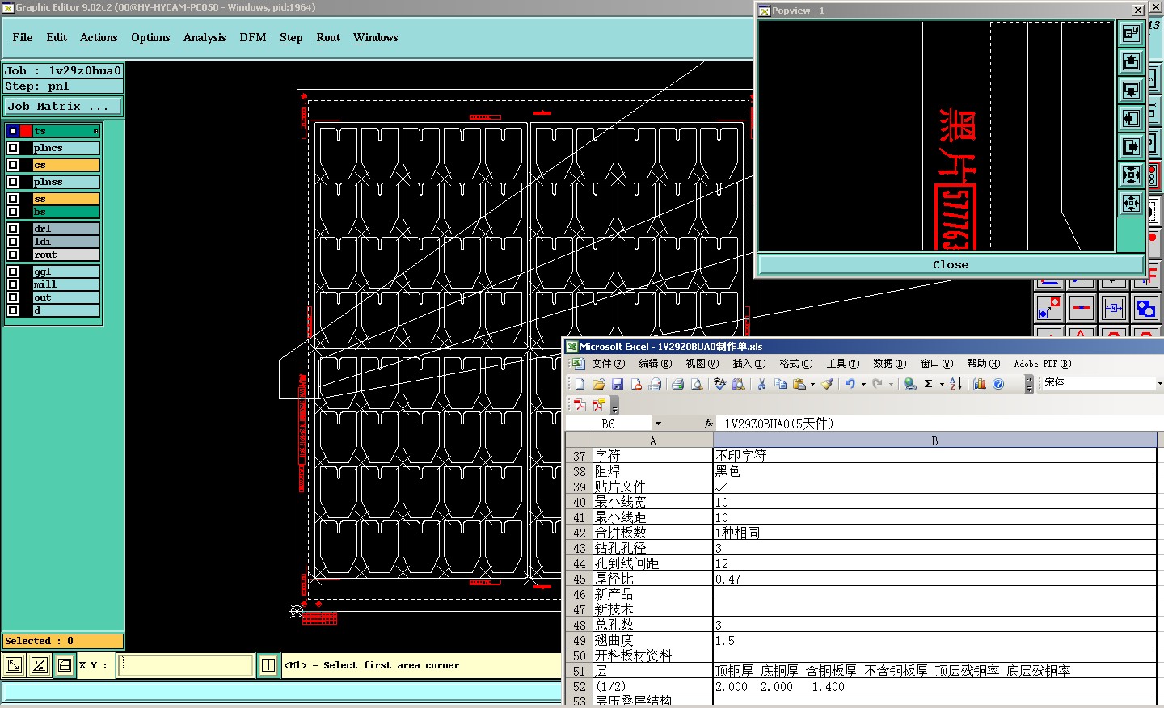Click the Excel Undo arrow icon
Viewport: 1164px width, 708px height.
tap(850, 384)
